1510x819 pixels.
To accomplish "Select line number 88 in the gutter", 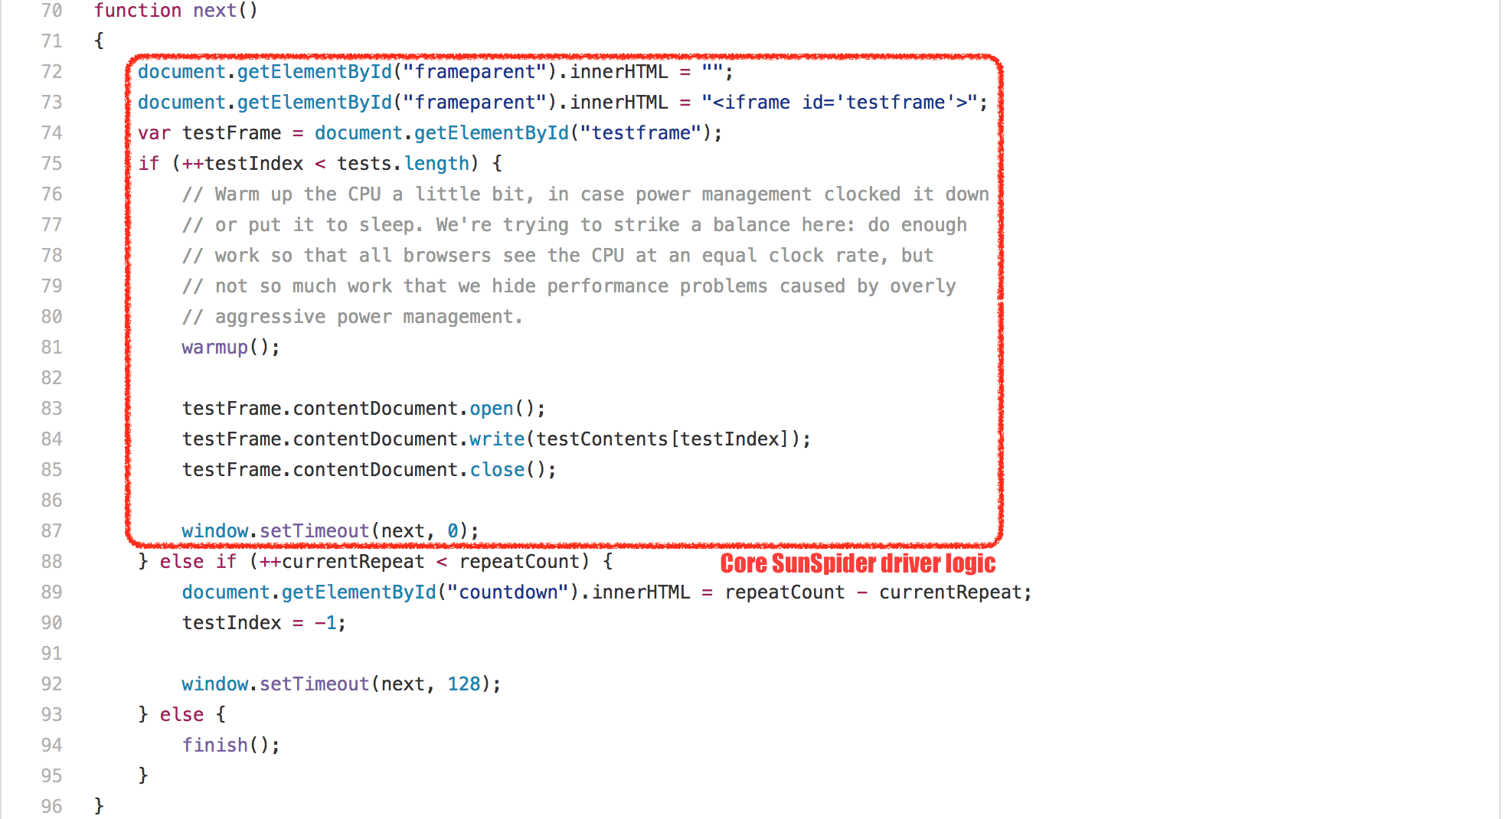I will pyautogui.click(x=51, y=561).
